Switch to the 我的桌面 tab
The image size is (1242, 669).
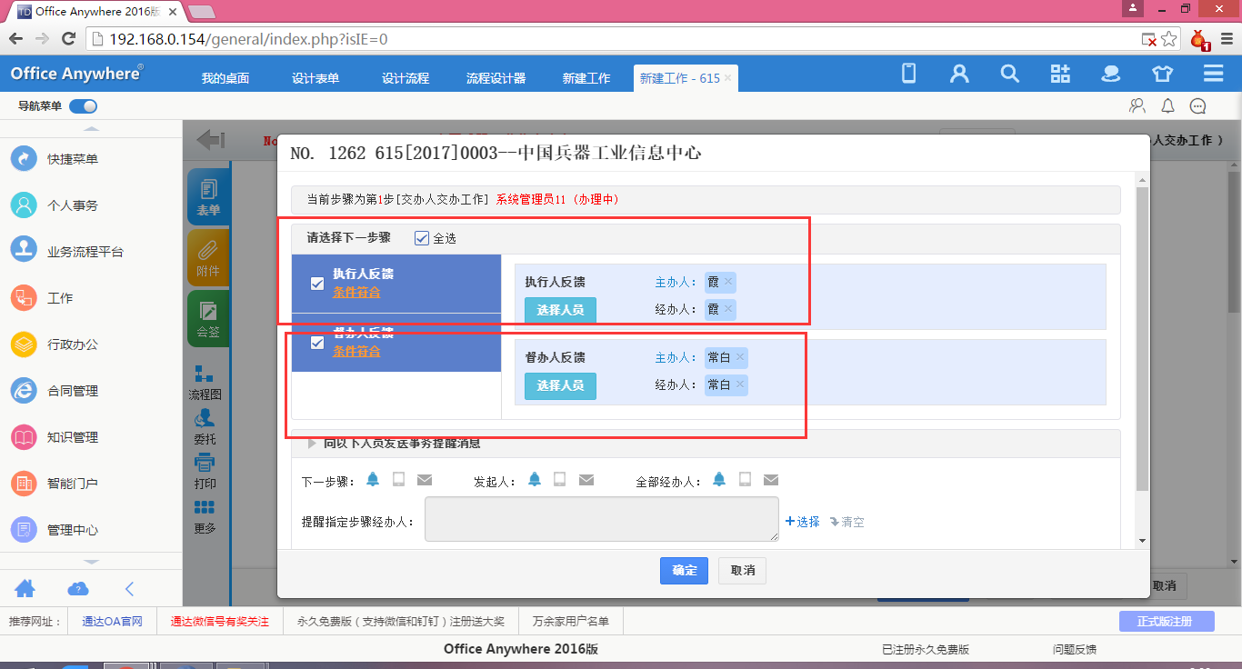(x=225, y=78)
